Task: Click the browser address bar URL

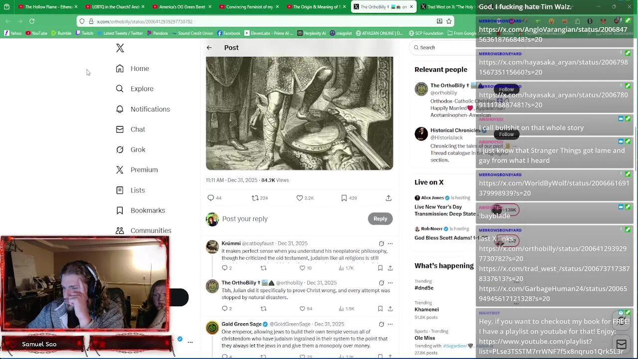Action: tap(145, 21)
